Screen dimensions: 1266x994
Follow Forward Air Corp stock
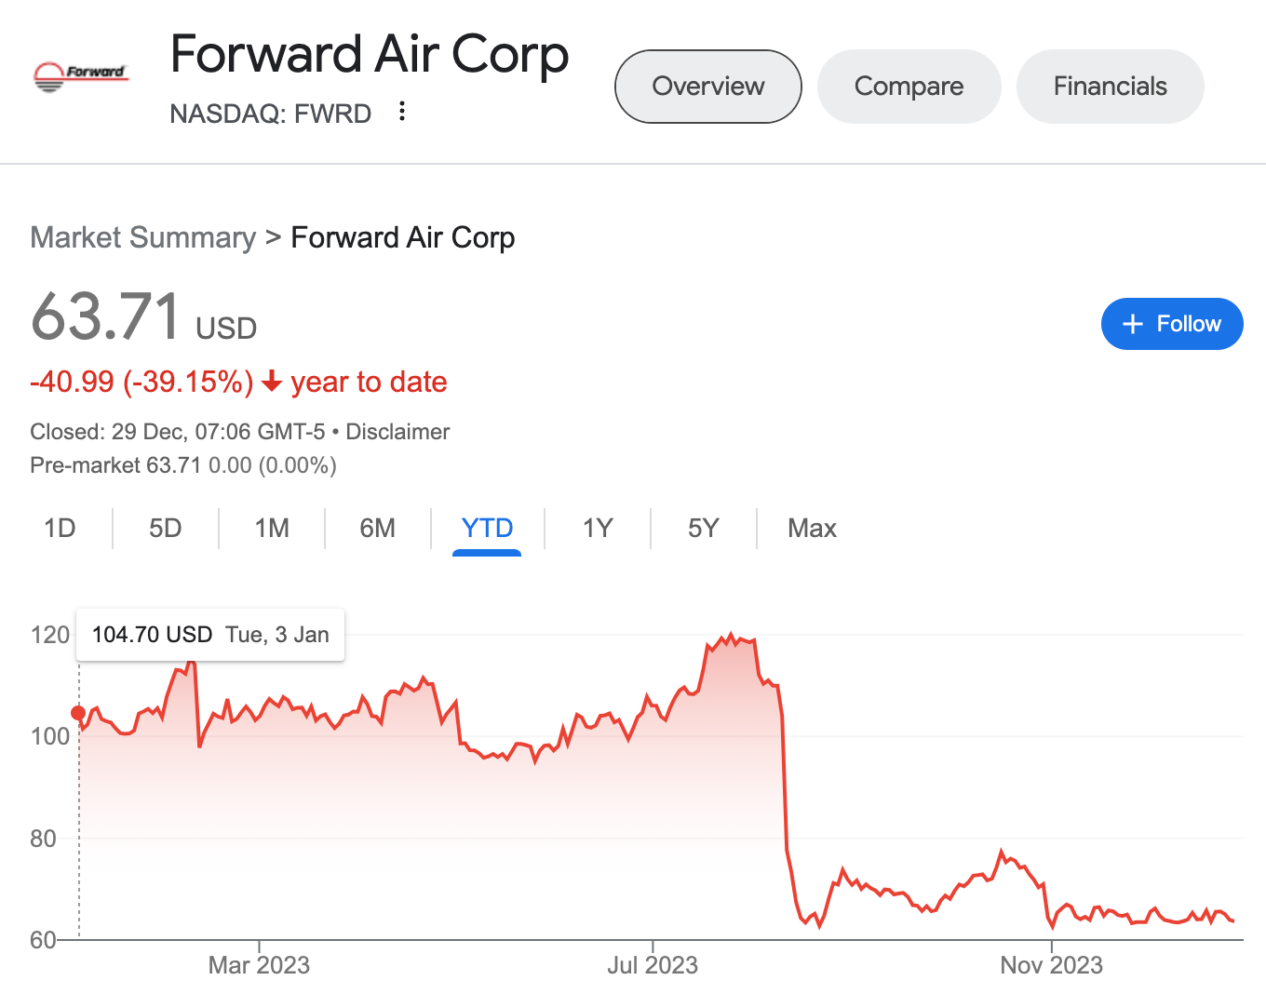1172,324
